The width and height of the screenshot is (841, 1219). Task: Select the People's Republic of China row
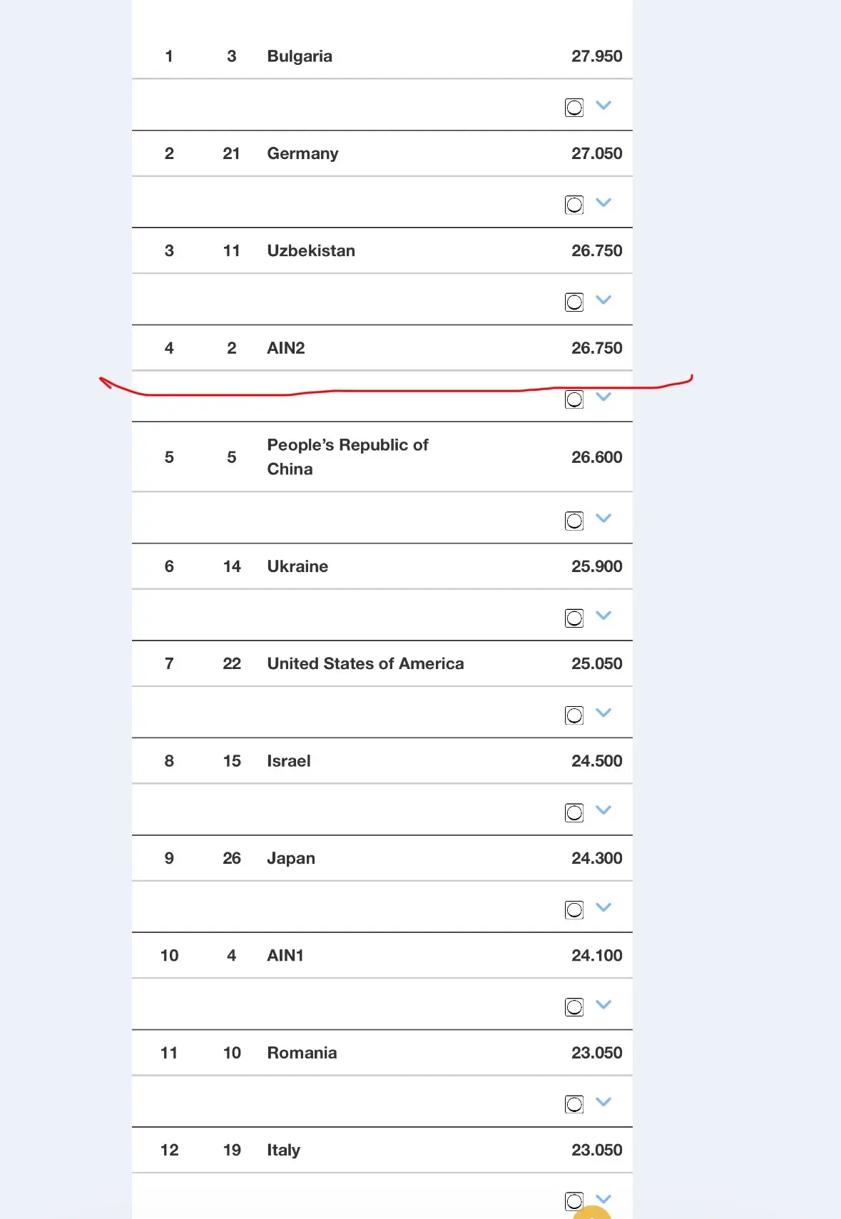(x=382, y=457)
